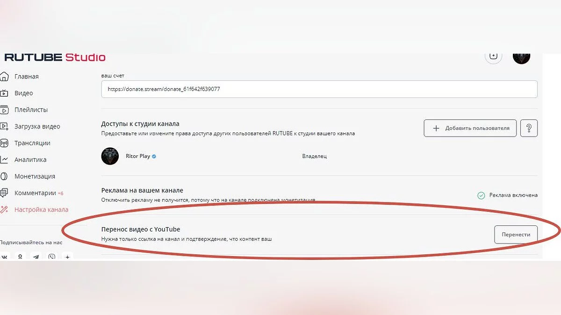Open the VK social link icon

pyautogui.click(x=5, y=257)
